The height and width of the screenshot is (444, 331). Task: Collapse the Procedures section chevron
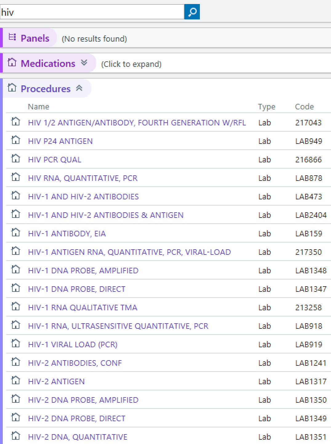(79, 88)
